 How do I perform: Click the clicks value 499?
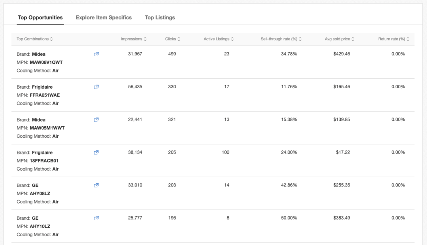pyautogui.click(x=172, y=54)
